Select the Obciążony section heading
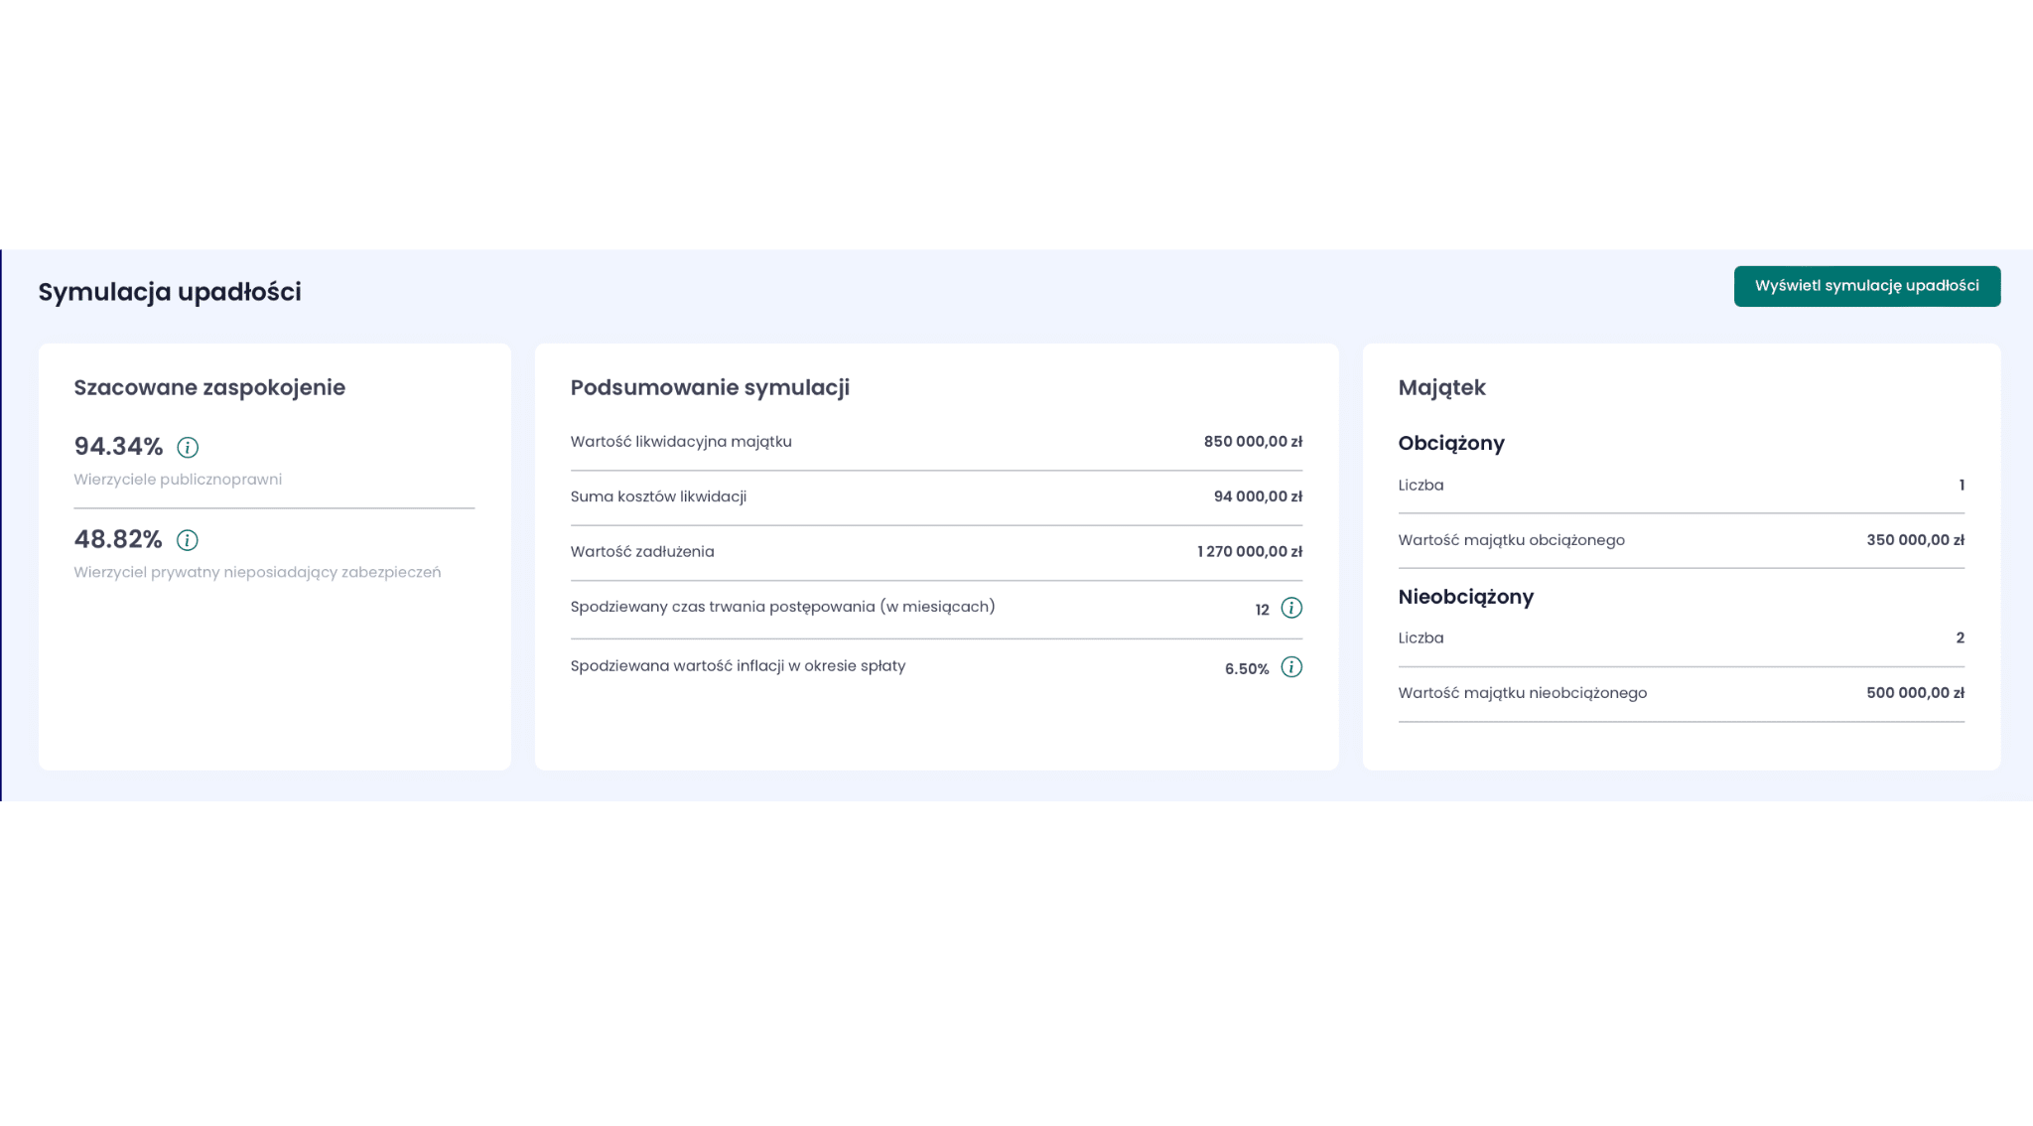 pos(1450,444)
